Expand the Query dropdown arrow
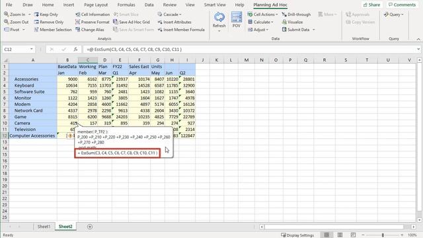 (403, 15)
